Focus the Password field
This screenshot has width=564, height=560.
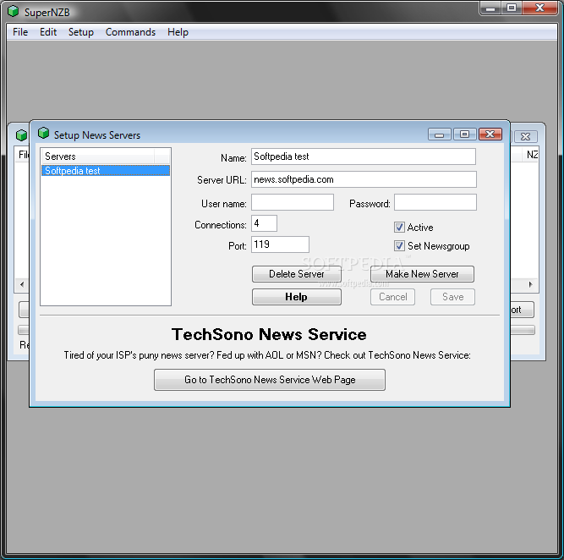pos(435,202)
